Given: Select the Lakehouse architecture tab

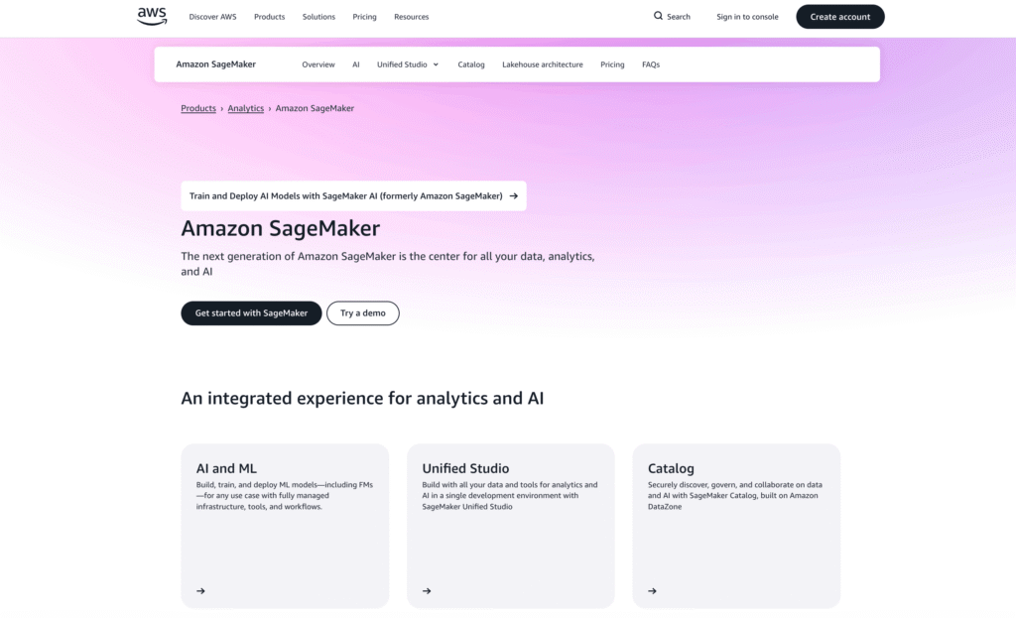Looking at the screenshot, I should pos(543,63).
